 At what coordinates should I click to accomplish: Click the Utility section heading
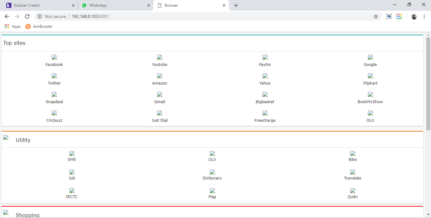(23, 140)
